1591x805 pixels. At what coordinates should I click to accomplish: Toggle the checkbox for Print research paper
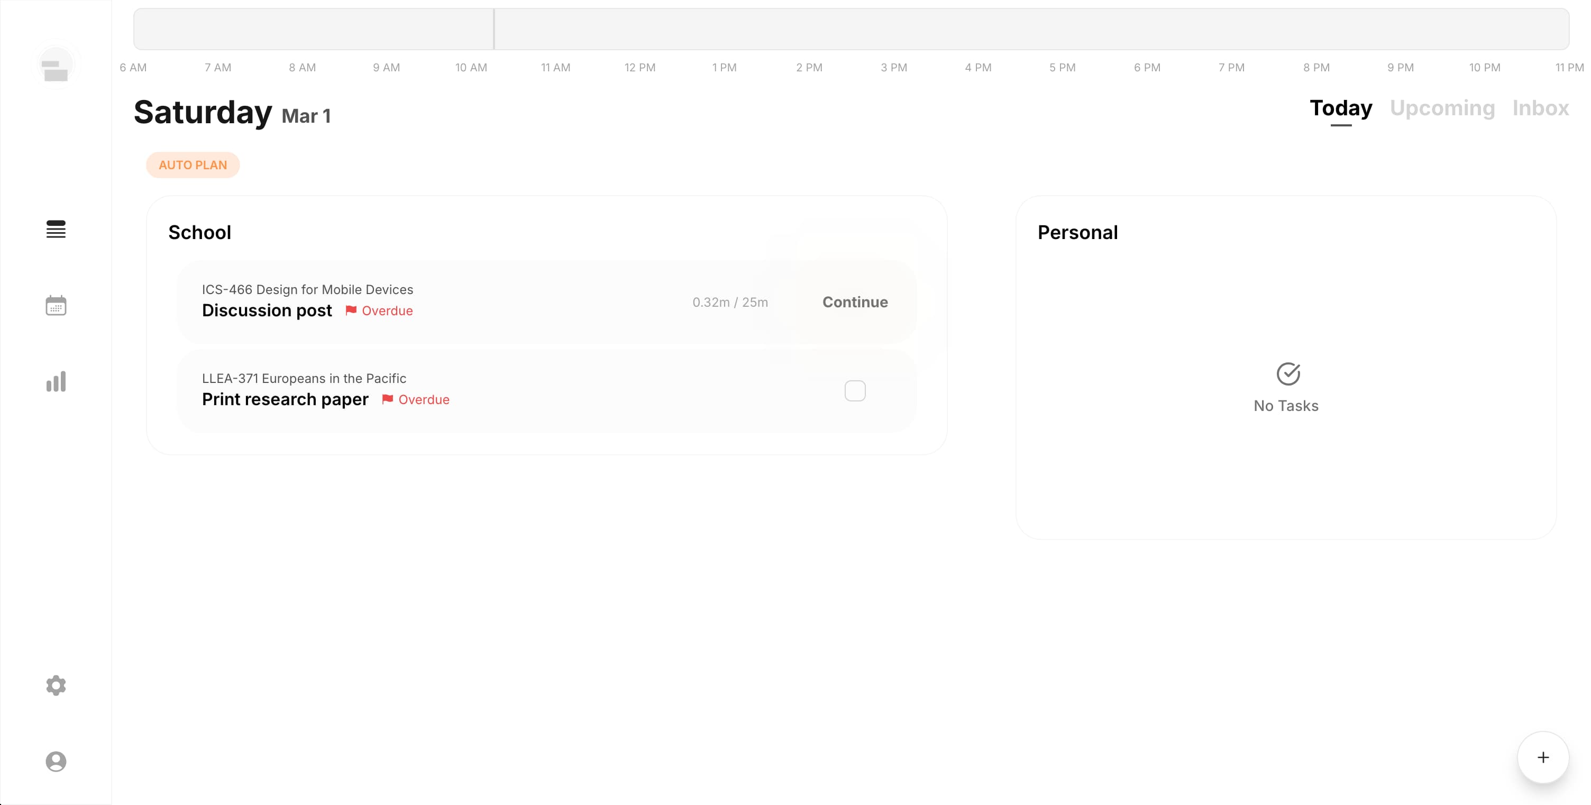coord(855,390)
